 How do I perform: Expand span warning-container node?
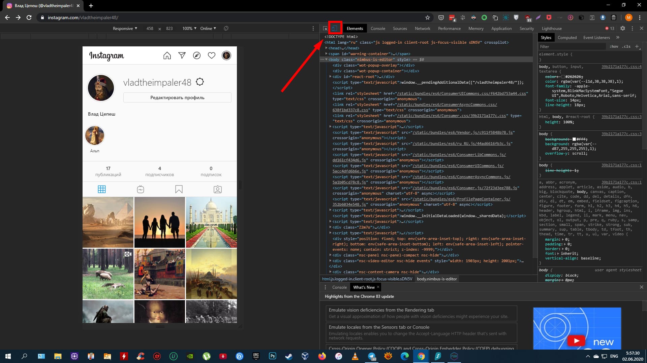(x=327, y=54)
